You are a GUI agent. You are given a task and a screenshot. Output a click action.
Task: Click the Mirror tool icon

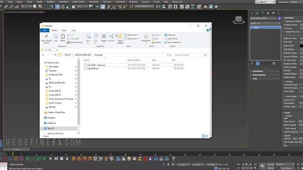(x=158, y=7)
